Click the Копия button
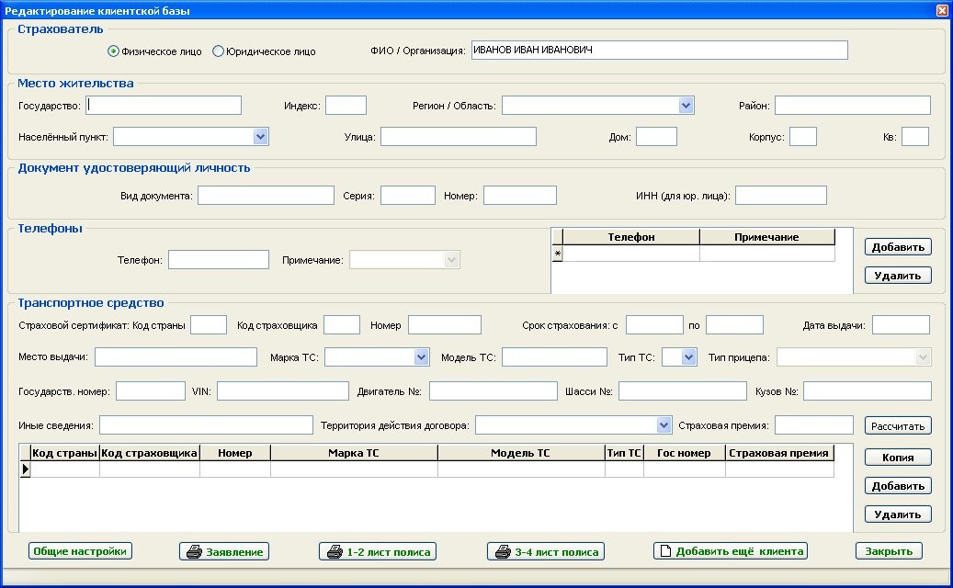Screen dimensions: 953x588 tap(898, 458)
